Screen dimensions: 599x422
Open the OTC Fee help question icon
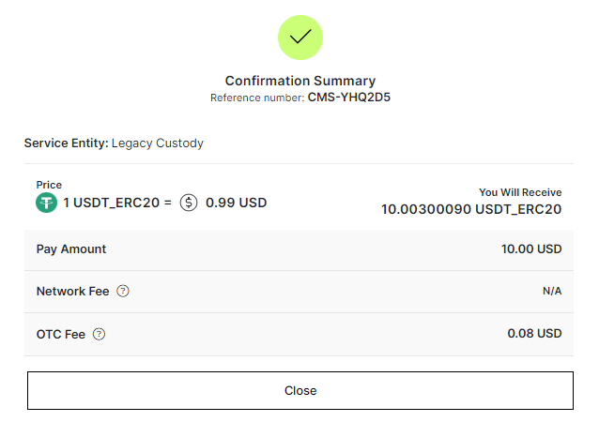(x=99, y=334)
